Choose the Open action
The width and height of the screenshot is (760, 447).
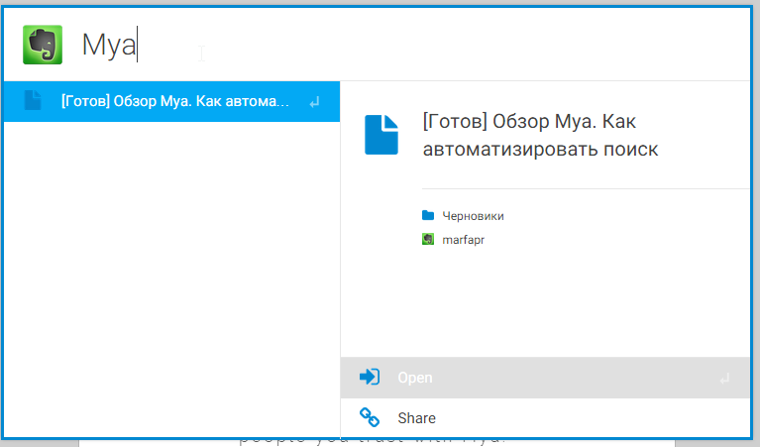tap(545, 378)
